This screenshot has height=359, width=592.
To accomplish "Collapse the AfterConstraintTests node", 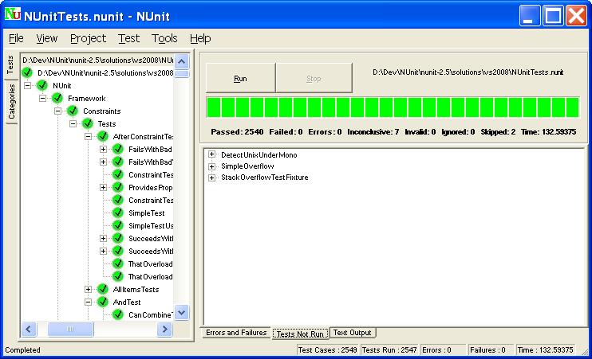I will [88, 136].
